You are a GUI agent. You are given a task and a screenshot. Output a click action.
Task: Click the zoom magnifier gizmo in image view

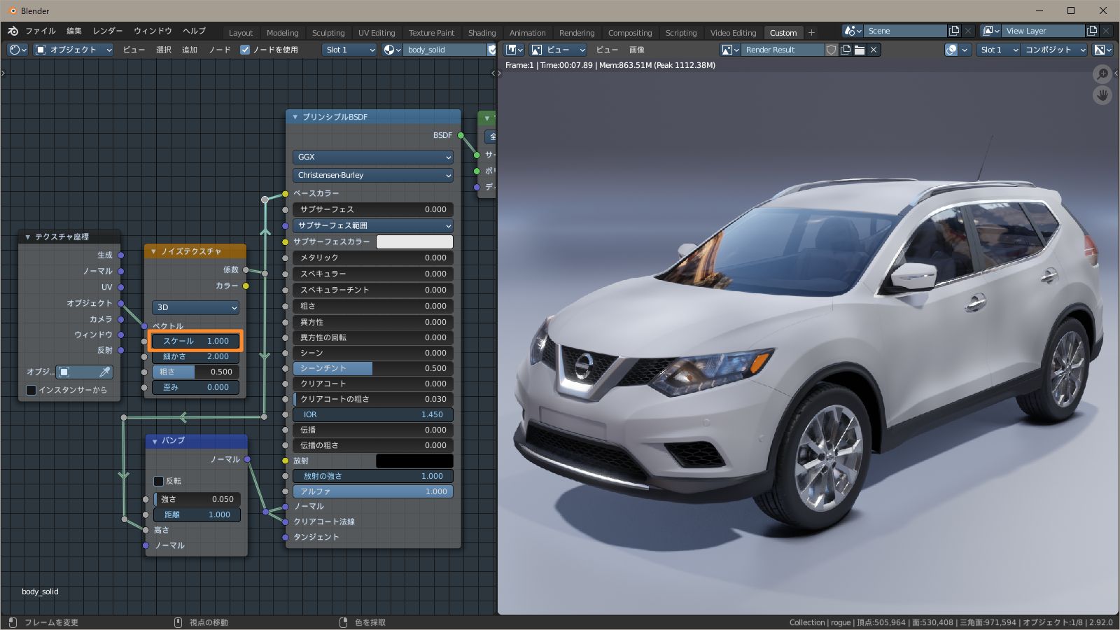coord(1102,74)
